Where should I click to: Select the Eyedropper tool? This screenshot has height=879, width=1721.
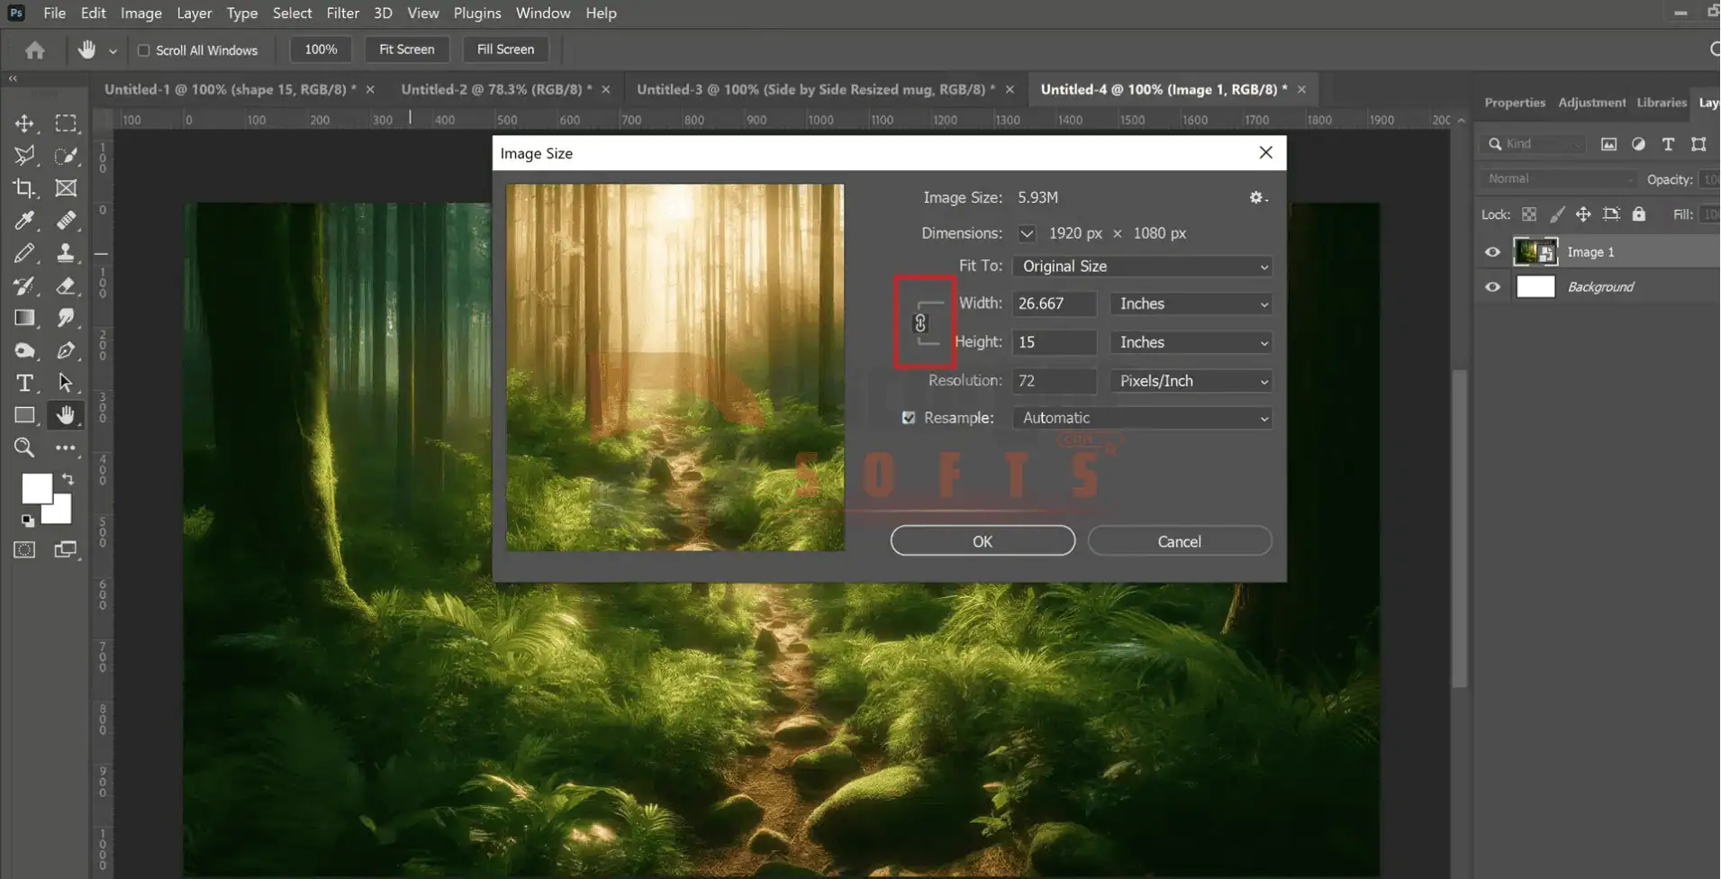point(24,221)
